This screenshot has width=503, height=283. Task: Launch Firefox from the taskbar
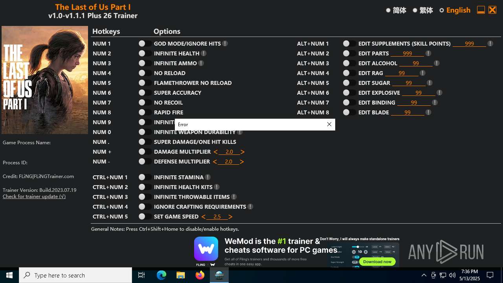[x=200, y=275]
